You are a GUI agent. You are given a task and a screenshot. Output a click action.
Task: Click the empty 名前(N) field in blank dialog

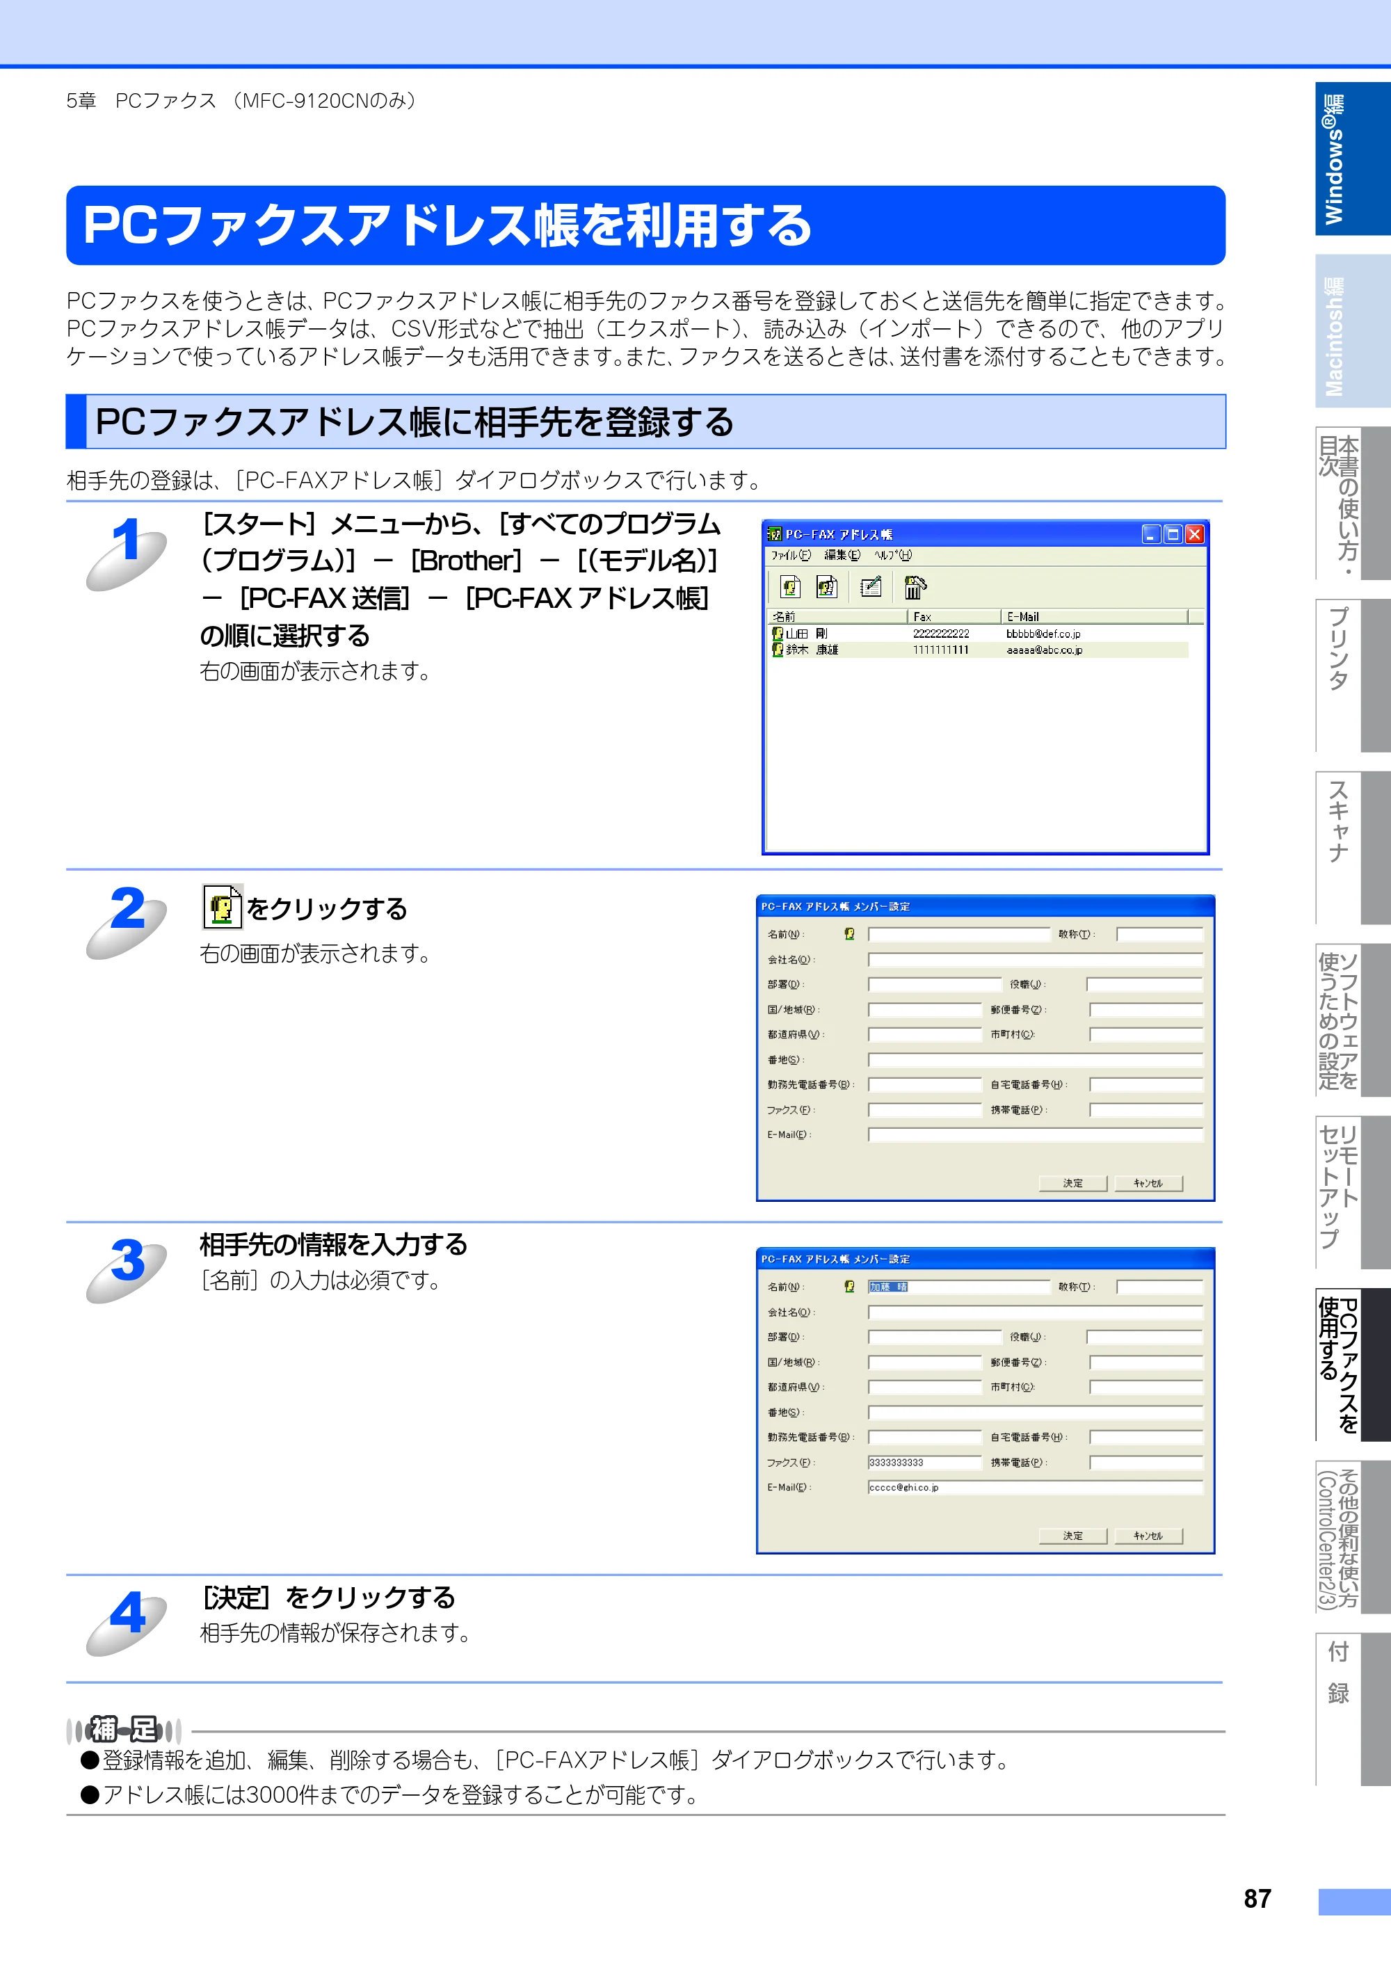959,934
